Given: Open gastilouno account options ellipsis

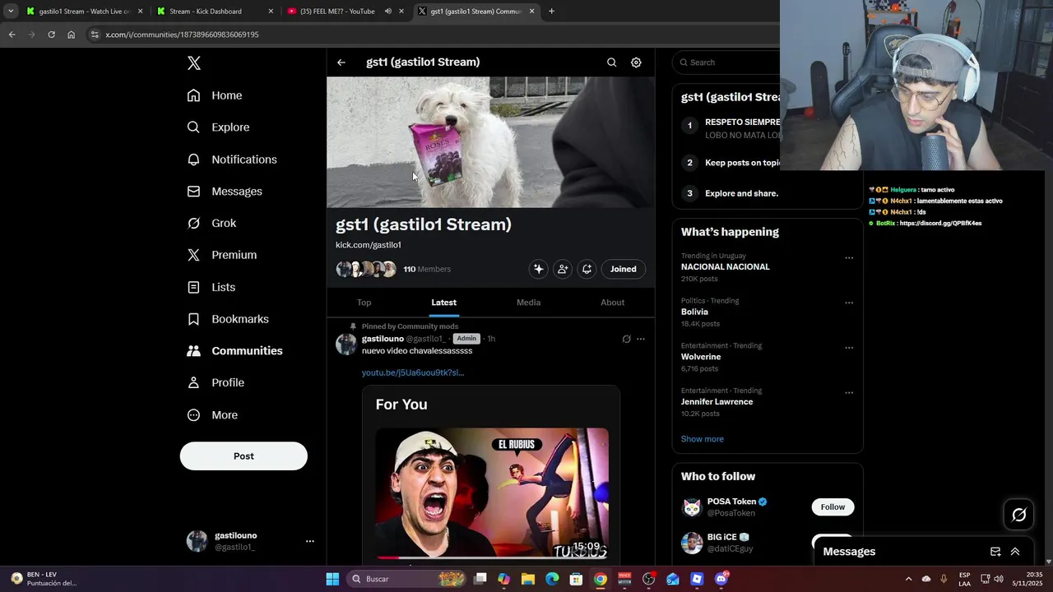Looking at the screenshot, I should (x=310, y=541).
